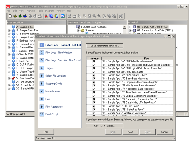Viewport: 195px width, 146px height.
Task: Open the File menu
Action: (x=8, y=11)
